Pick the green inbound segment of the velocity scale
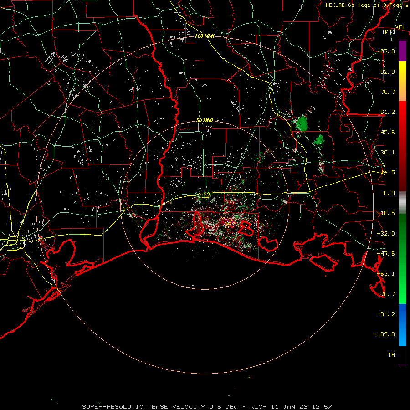The width and height of the screenshot is (410, 410). coord(402,259)
